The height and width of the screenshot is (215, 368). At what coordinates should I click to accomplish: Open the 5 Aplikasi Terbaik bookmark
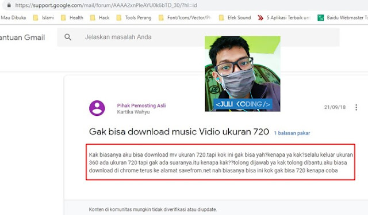pyautogui.click(x=284, y=18)
